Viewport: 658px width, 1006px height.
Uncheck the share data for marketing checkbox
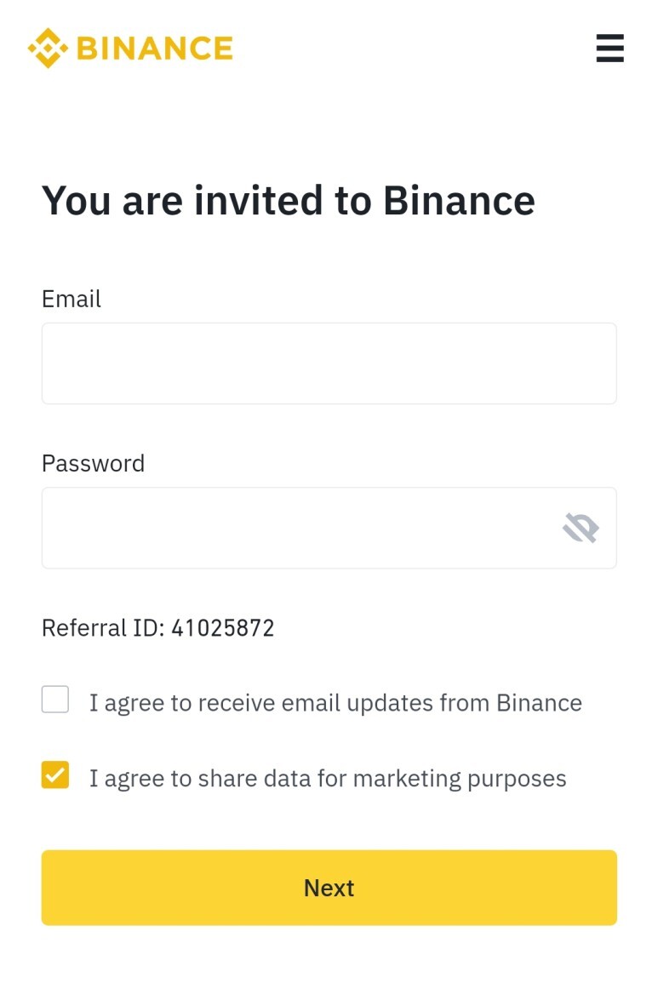[x=55, y=775]
